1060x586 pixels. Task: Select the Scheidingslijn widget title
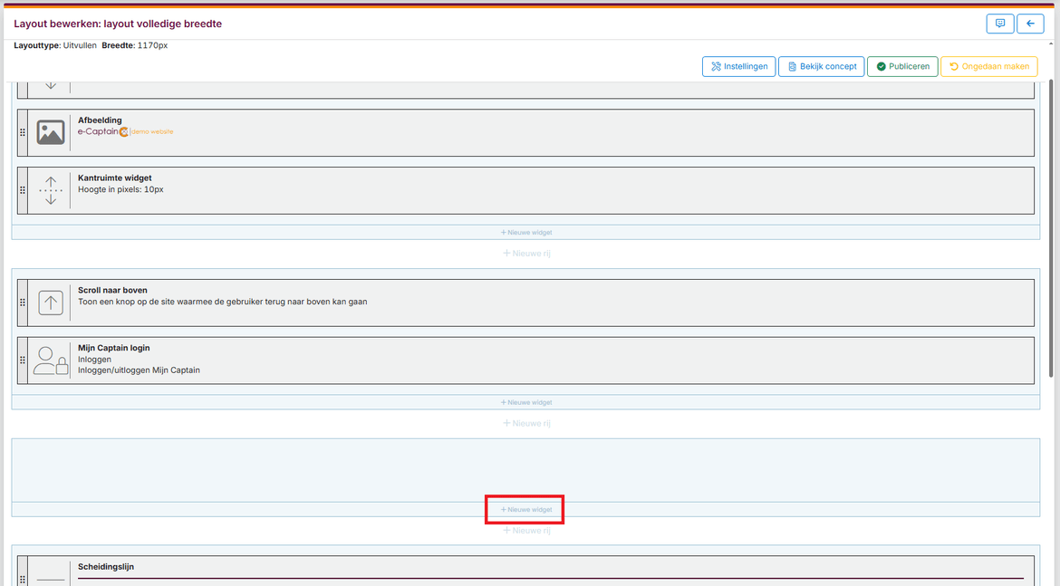(x=106, y=567)
